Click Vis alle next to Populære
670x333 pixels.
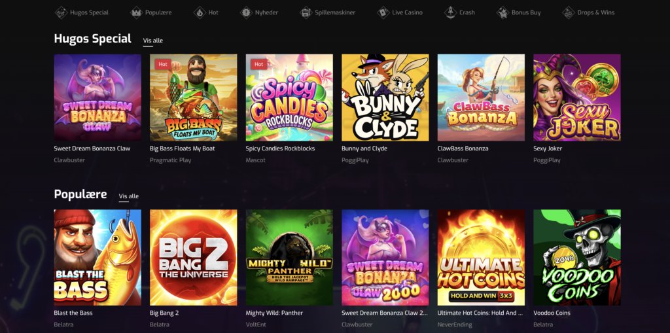[129, 196]
